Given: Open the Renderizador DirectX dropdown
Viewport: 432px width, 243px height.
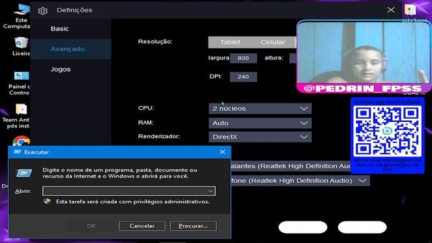Looking at the screenshot, I should [260, 137].
